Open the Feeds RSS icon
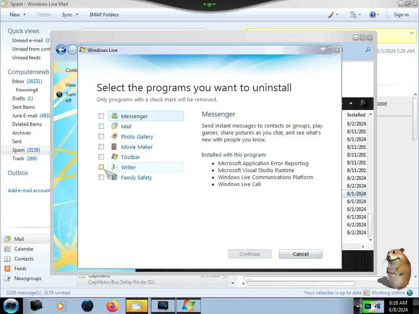 click(7, 269)
